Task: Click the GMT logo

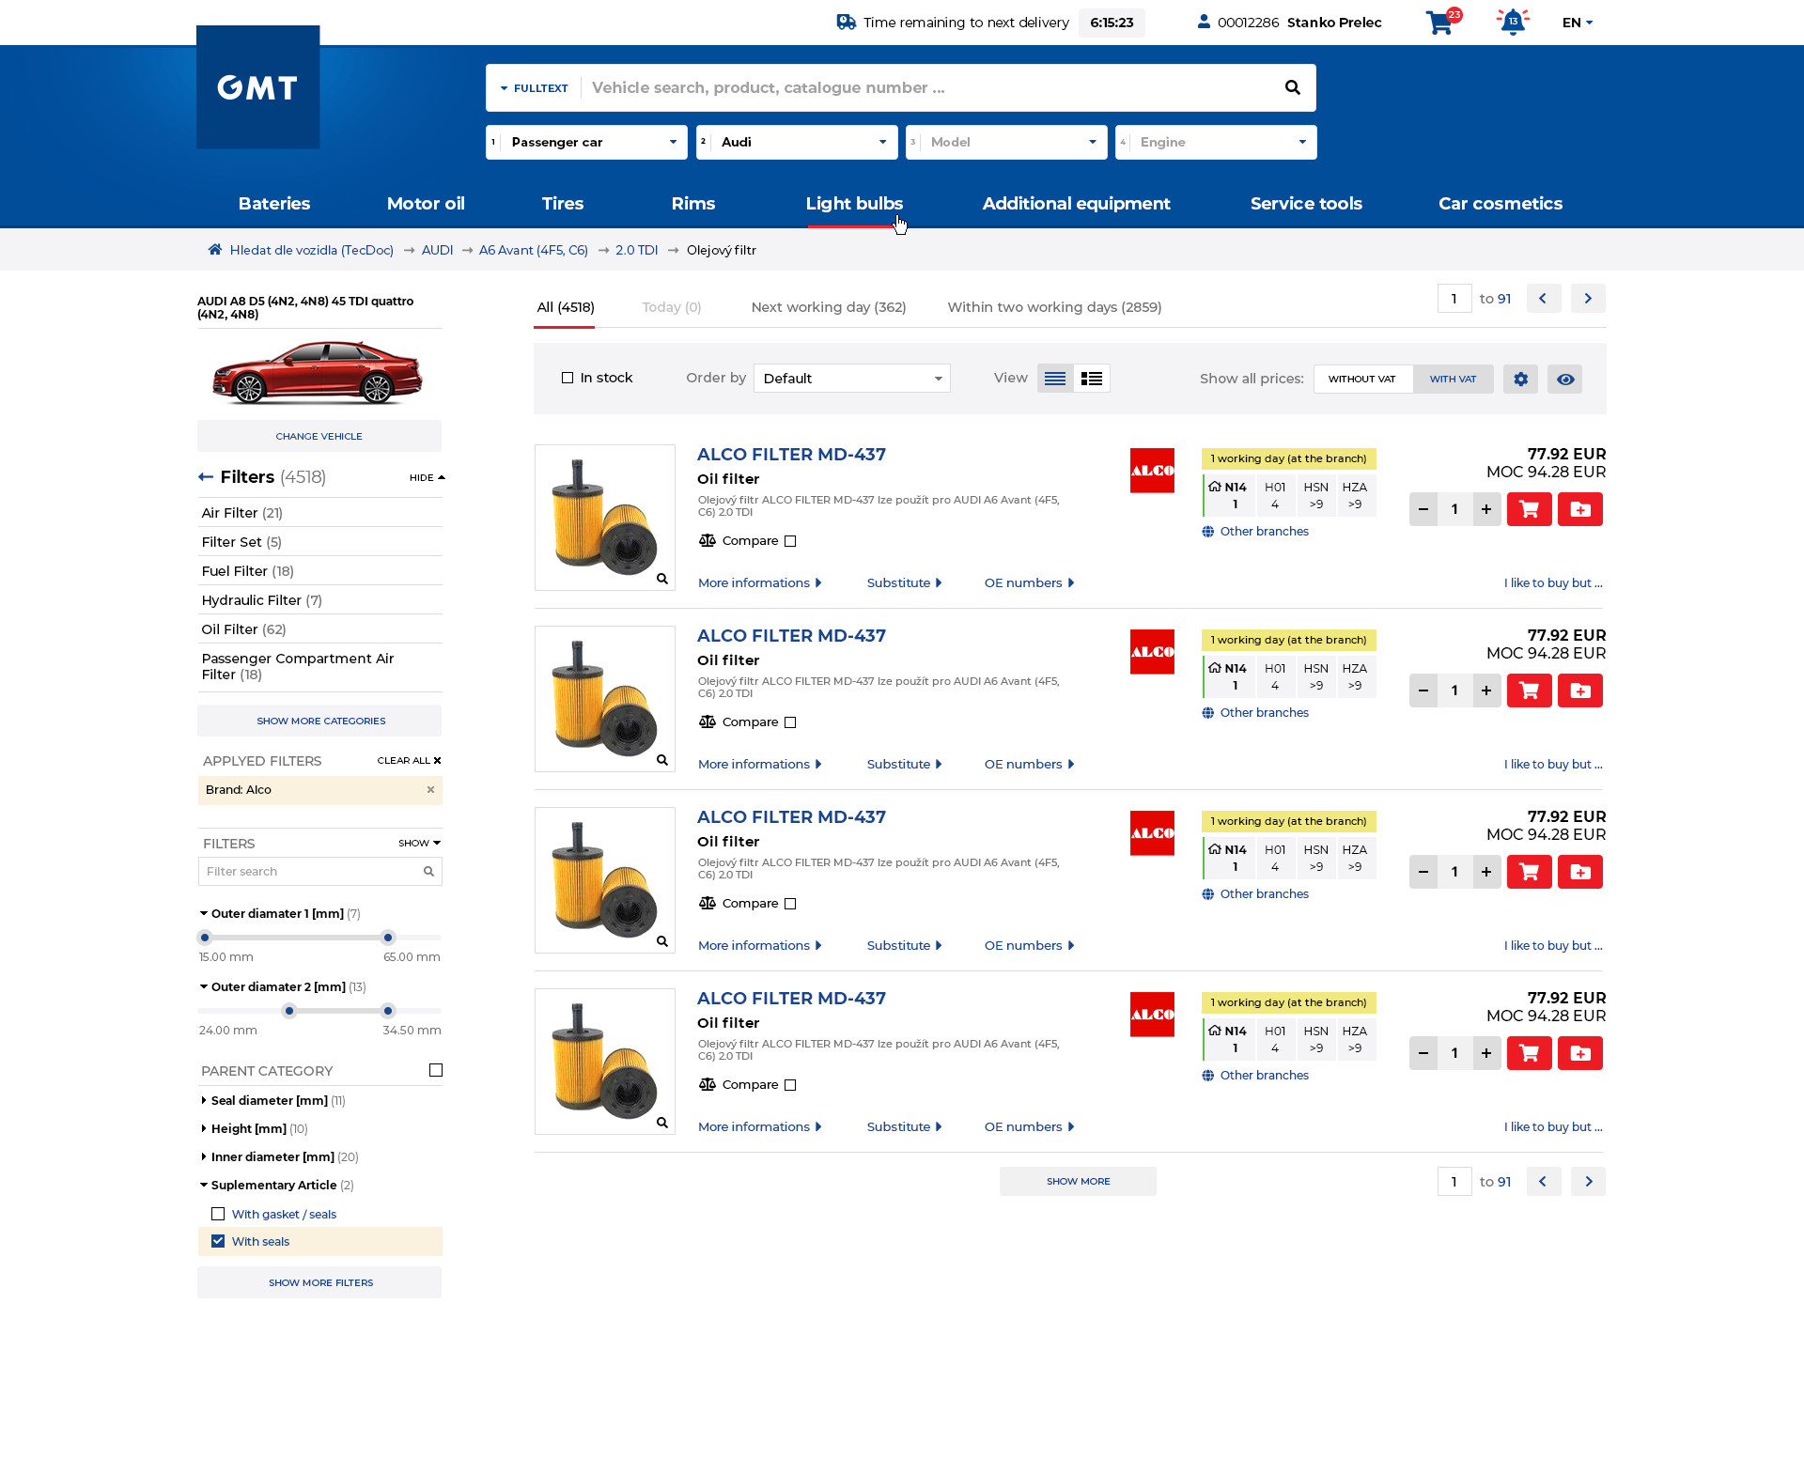Action: pos(257,87)
